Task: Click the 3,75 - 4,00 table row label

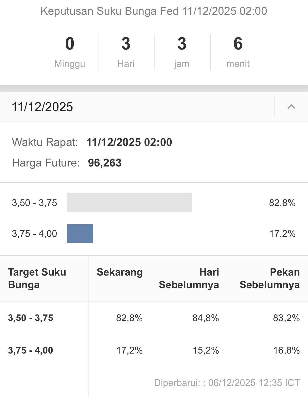Action: tap(31, 350)
